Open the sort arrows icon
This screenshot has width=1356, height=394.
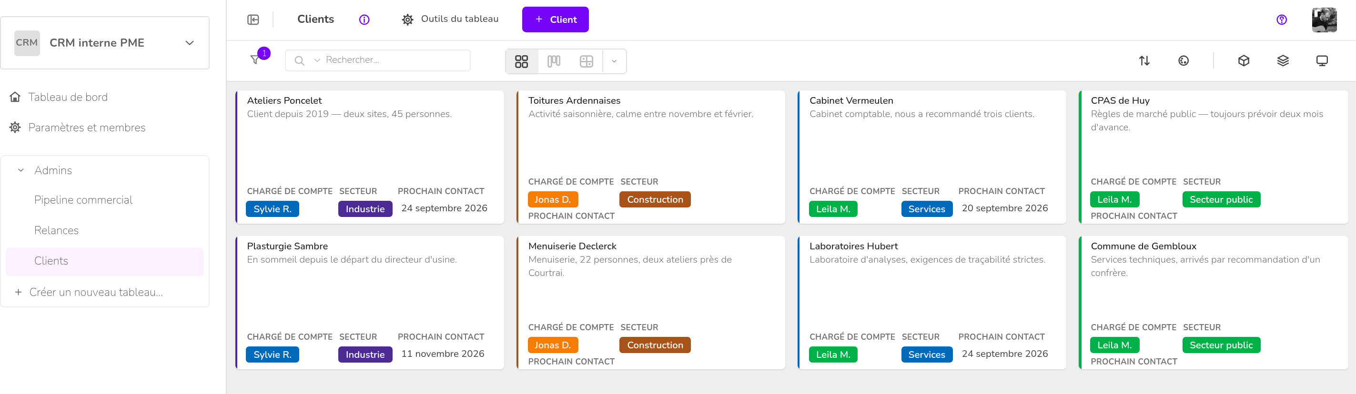(1144, 60)
